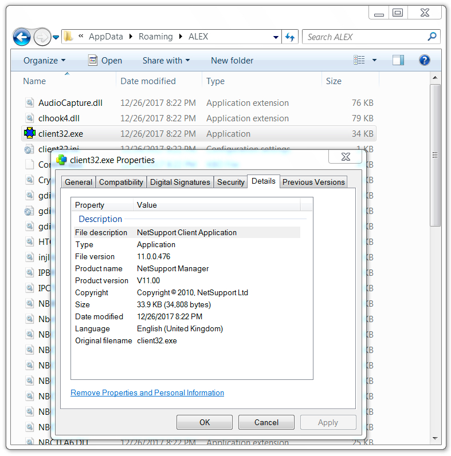Click Open in the toolbar
451x456 pixels.
tap(105, 61)
